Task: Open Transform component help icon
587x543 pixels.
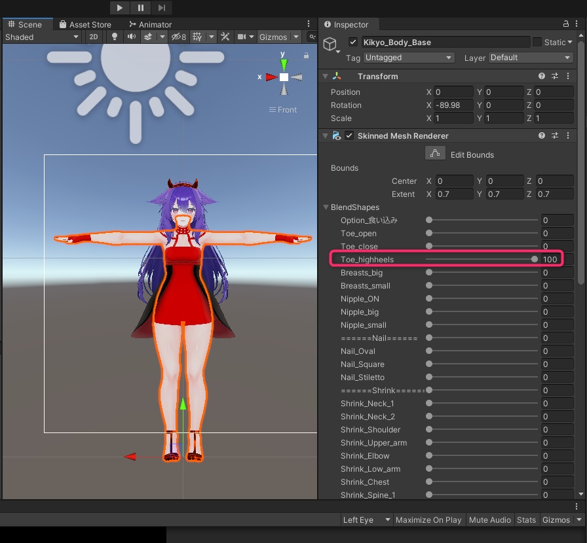Action: pyautogui.click(x=542, y=76)
